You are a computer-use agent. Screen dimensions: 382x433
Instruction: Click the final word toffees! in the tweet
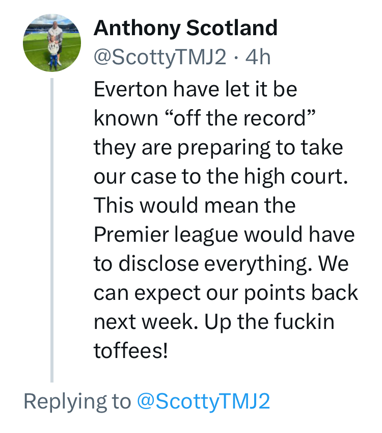coord(131,350)
